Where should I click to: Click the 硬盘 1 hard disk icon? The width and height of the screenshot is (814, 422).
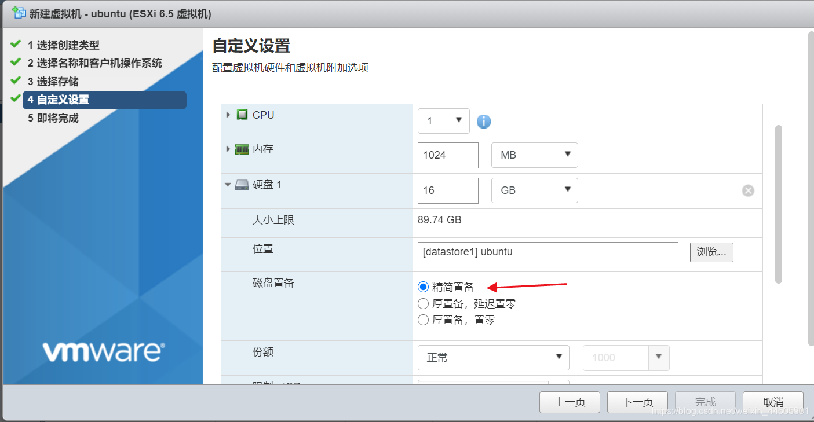[242, 184]
